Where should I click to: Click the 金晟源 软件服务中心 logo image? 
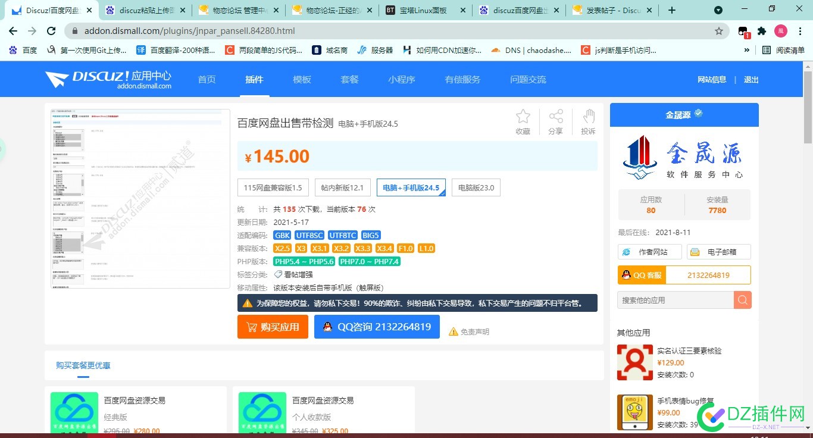tap(684, 157)
